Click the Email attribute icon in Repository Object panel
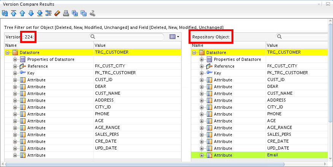 click(209, 155)
